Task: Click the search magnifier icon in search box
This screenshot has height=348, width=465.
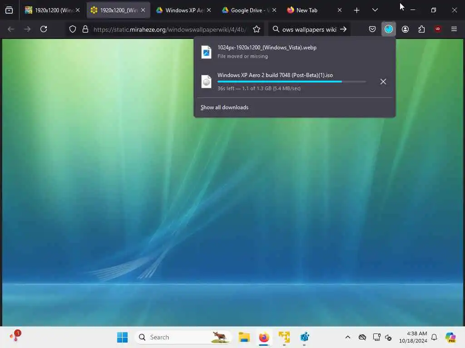Action: pos(276,29)
